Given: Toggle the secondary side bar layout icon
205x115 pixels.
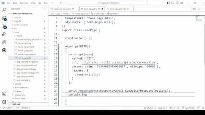Looking at the screenshot, I should pos(177,3).
